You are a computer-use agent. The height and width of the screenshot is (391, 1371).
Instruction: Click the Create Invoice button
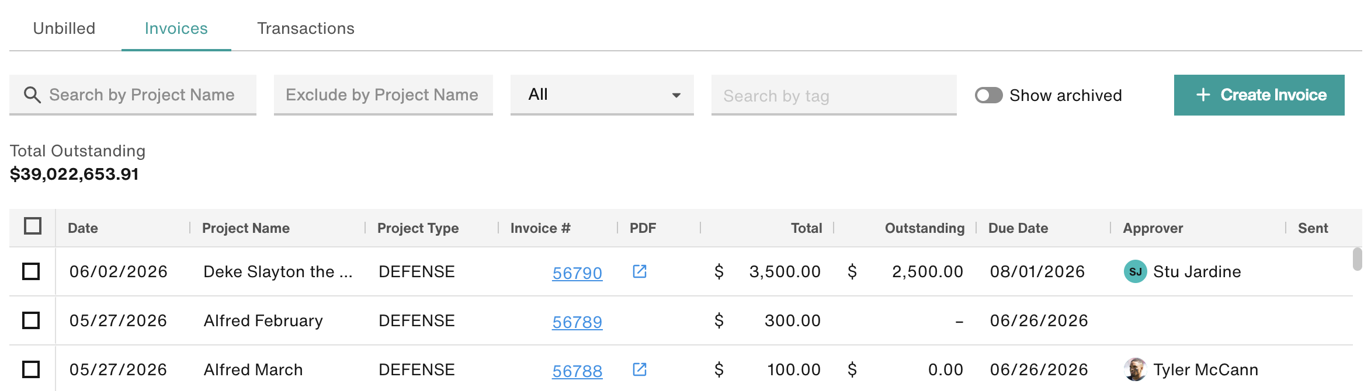1259,95
